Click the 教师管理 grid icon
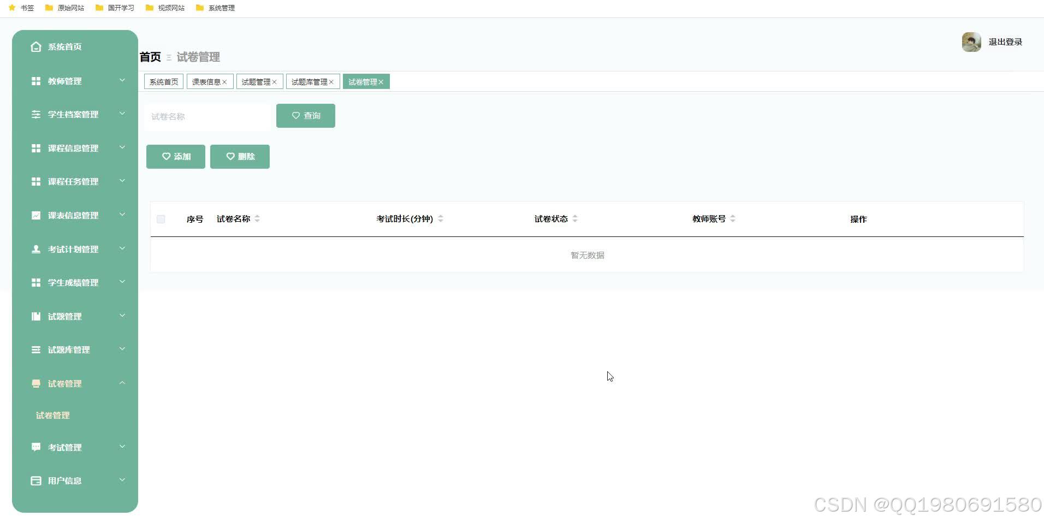 coord(36,81)
